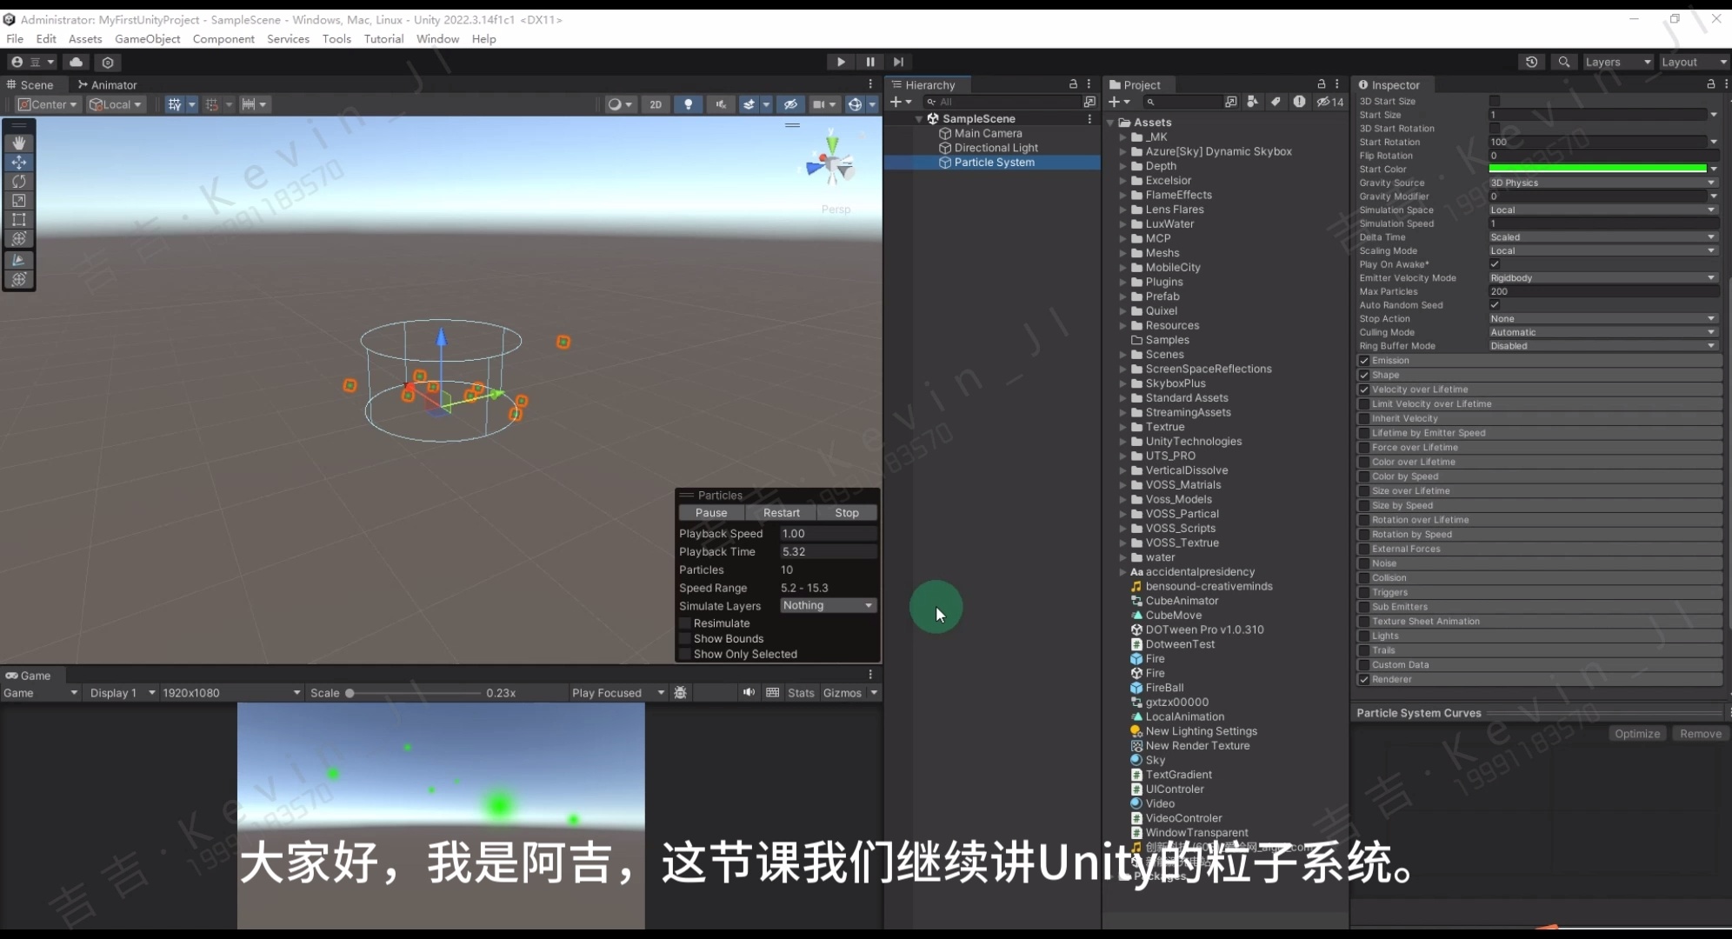The width and height of the screenshot is (1732, 939).
Task: Click the Optimize button under Particle System Curves
Action: (x=1636, y=733)
